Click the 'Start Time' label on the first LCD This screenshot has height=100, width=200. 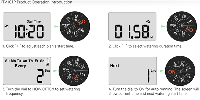pyautogui.click(x=33, y=22)
